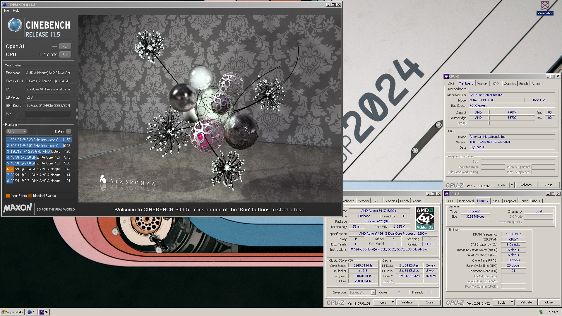Screen dimensions: 562x316
Task: Click Validate in Memory CPU-Z window
Action: [x=526, y=302]
